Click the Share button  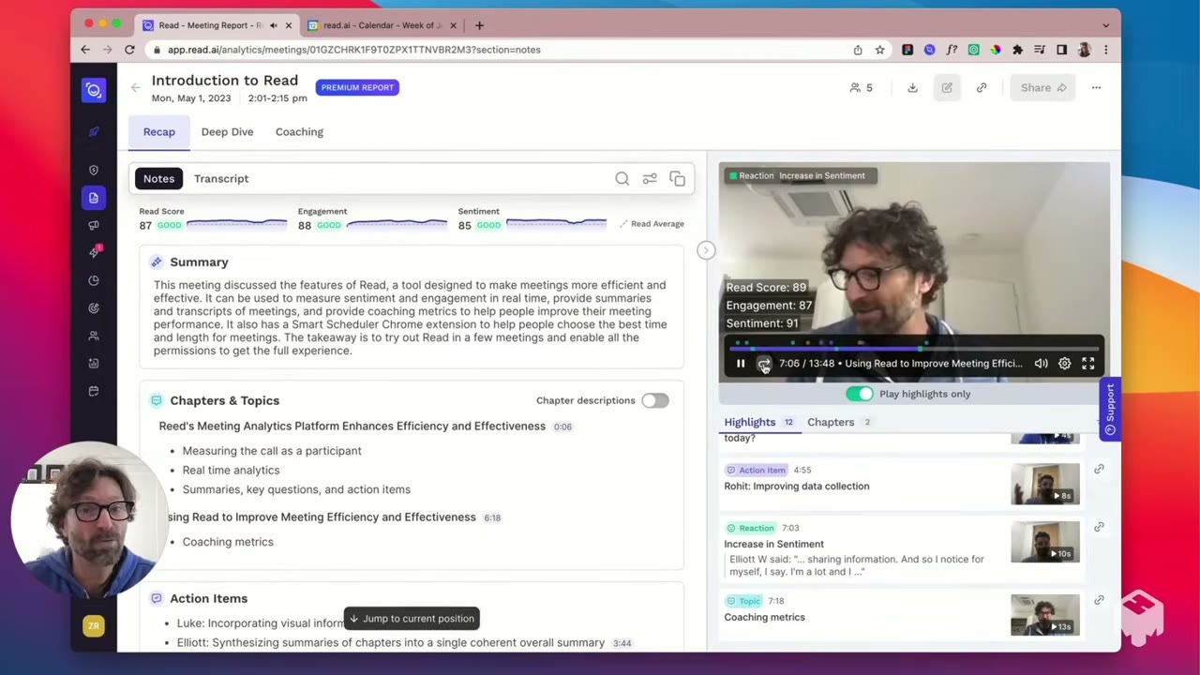[x=1042, y=88]
